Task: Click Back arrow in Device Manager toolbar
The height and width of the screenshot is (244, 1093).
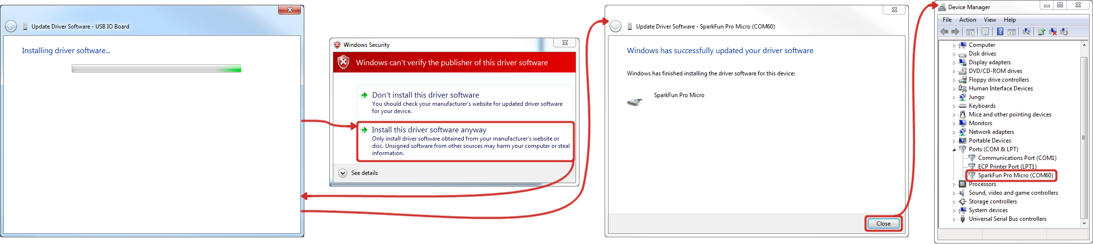Action: pos(944,32)
